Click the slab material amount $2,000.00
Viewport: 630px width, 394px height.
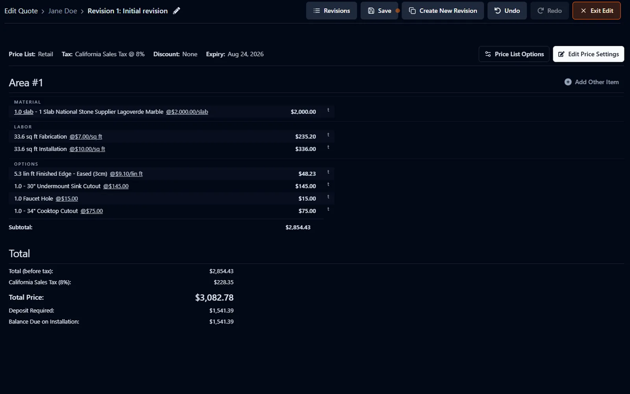(303, 112)
